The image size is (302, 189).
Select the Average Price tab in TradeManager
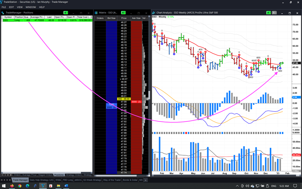pyautogui.click(x=29, y=175)
